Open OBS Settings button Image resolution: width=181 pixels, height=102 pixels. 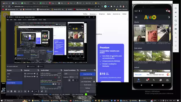88,88
